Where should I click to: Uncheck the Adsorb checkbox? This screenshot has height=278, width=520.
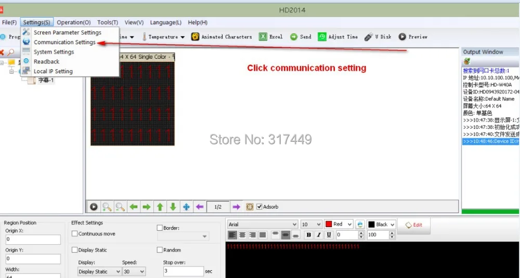259,207
